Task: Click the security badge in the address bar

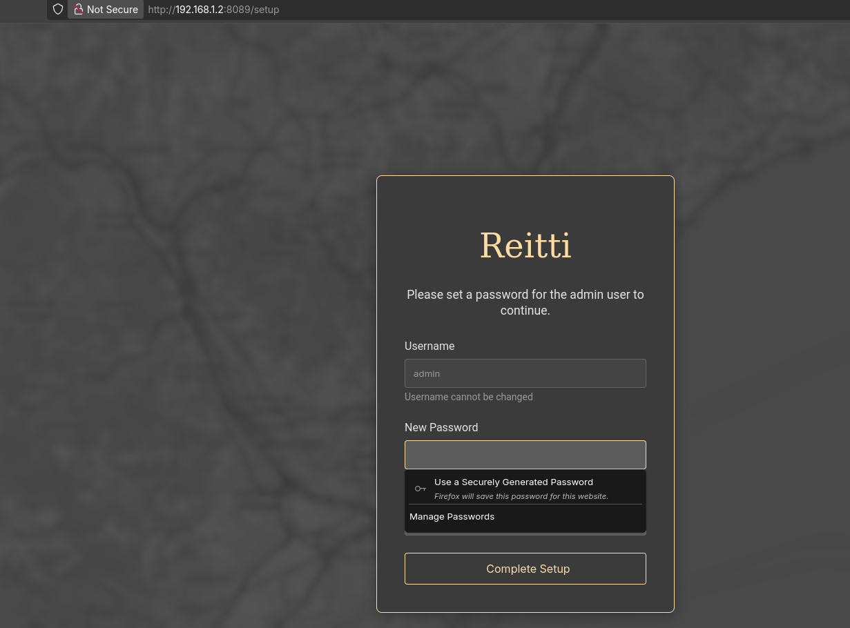Action: (x=105, y=9)
